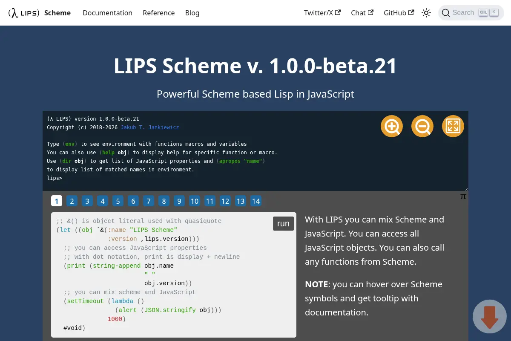Click the '#void' line in code
This screenshot has height=341, width=511.
(x=74, y=328)
